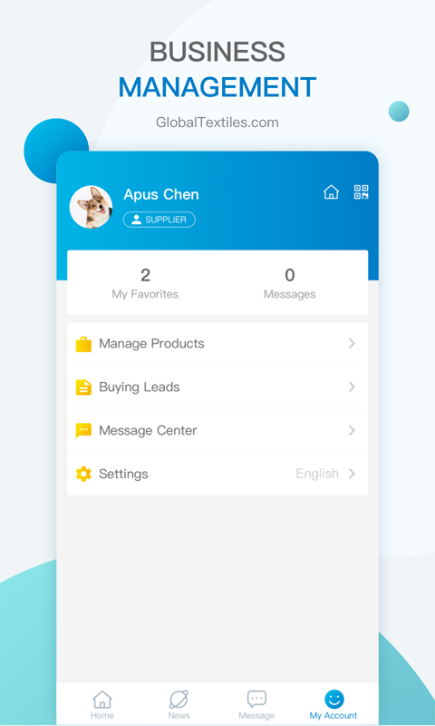
Task: Select the My Account tab
Action: 333,705
